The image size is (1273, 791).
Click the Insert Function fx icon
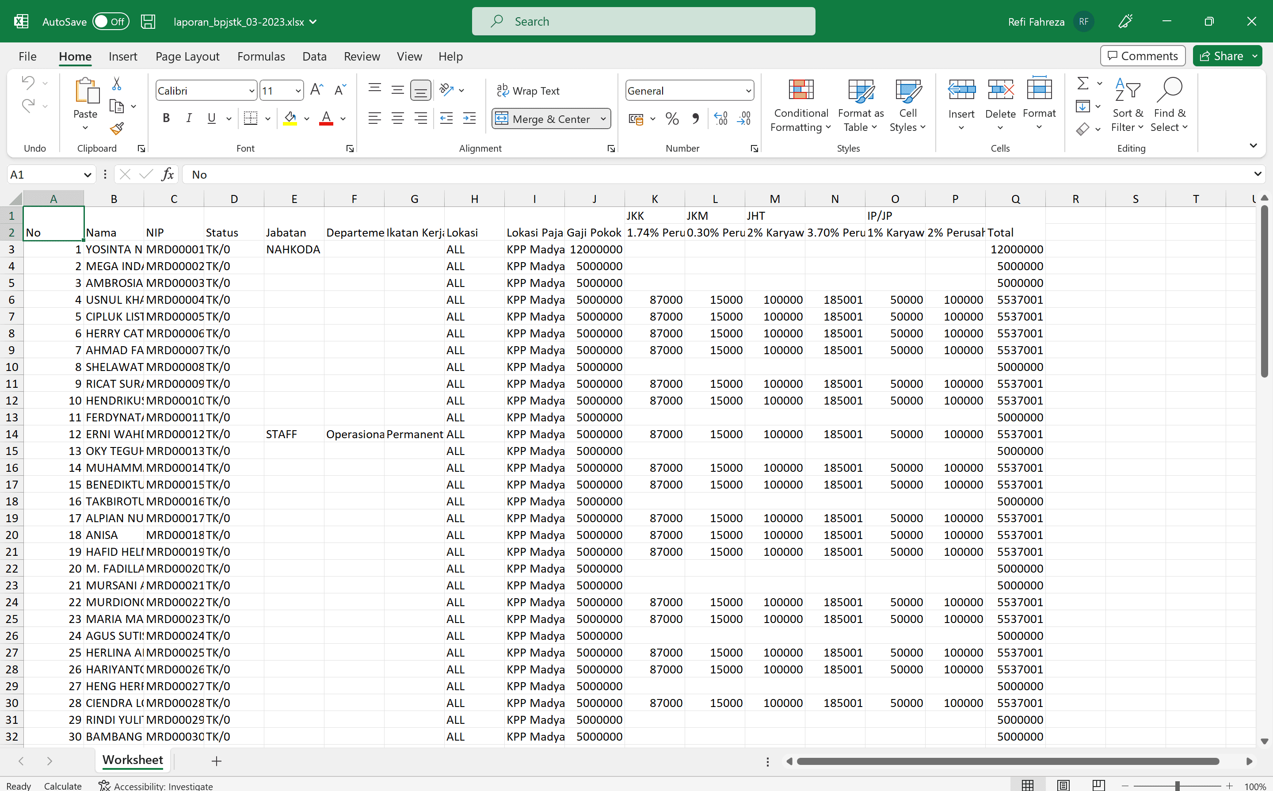click(168, 174)
